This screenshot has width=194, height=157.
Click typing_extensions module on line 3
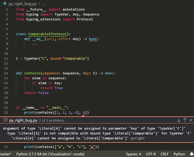43,19
